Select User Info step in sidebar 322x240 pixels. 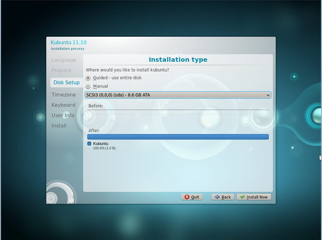point(63,115)
